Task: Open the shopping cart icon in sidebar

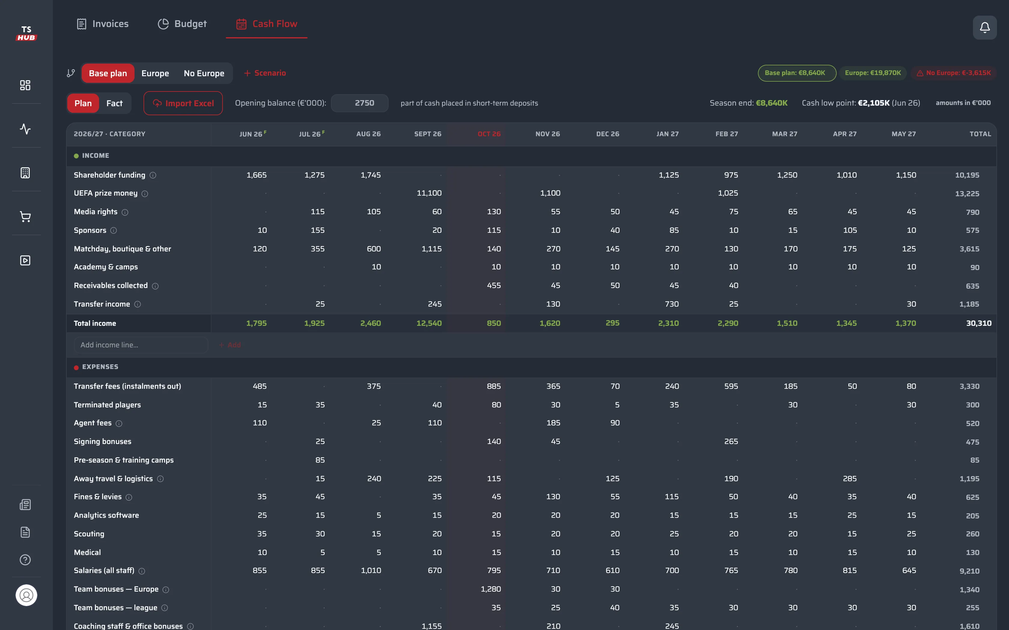Action: click(x=26, y=217)
